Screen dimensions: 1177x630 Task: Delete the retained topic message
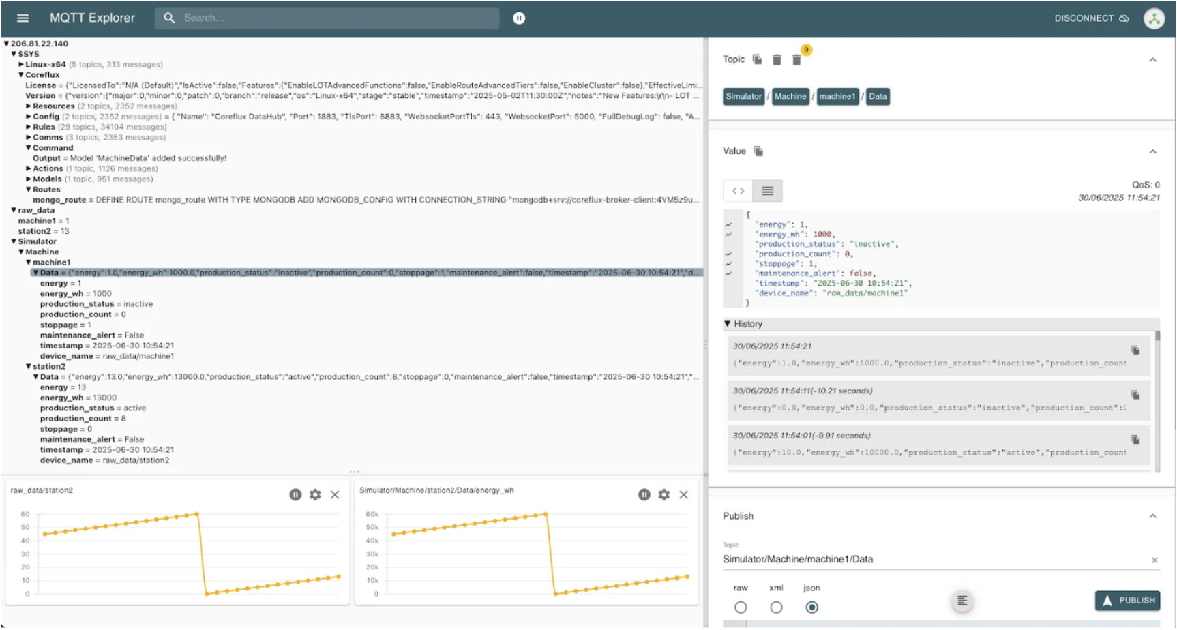click(777, 59)
